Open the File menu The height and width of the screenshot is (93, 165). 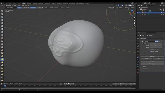point(4,3)
